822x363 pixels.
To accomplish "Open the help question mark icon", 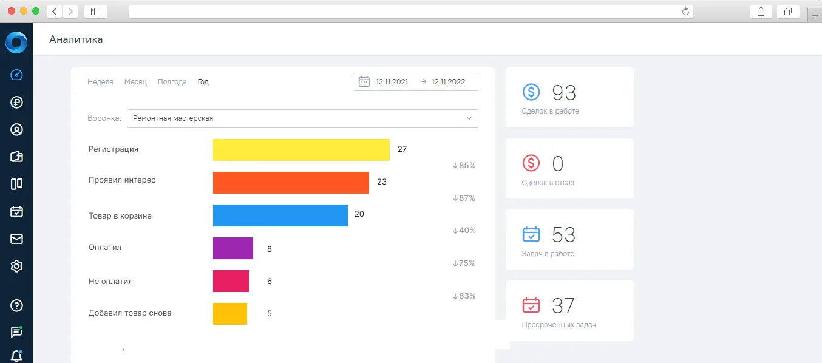I will [x=16, y=305].
